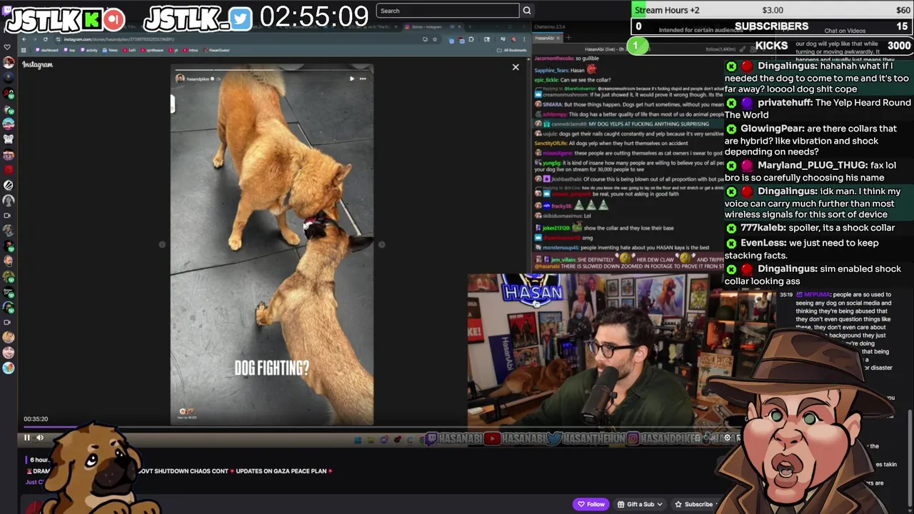Click the Kick logo next to JSTLK
Screen dimensions: 914x514
[91, 19]
